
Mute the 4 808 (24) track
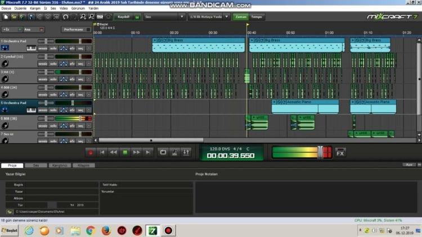pos(43,94)
